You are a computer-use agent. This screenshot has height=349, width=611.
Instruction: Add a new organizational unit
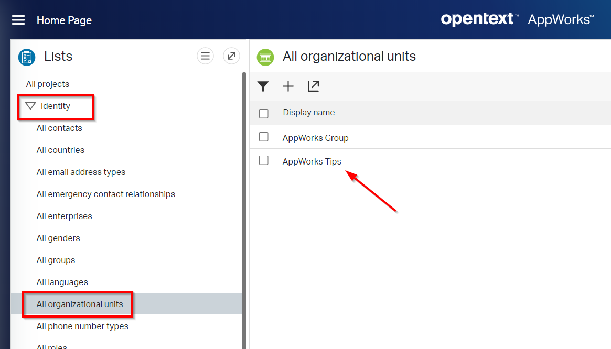(x=288, y=86)
